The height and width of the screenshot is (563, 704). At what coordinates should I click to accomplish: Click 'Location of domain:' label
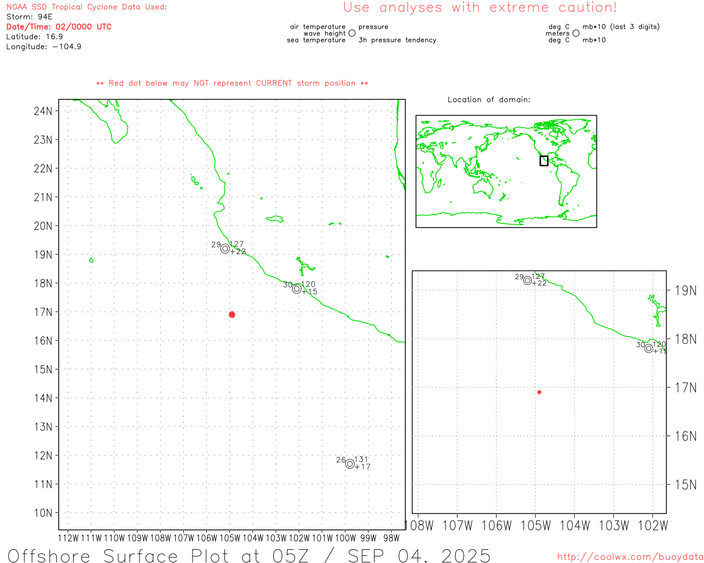489,100
